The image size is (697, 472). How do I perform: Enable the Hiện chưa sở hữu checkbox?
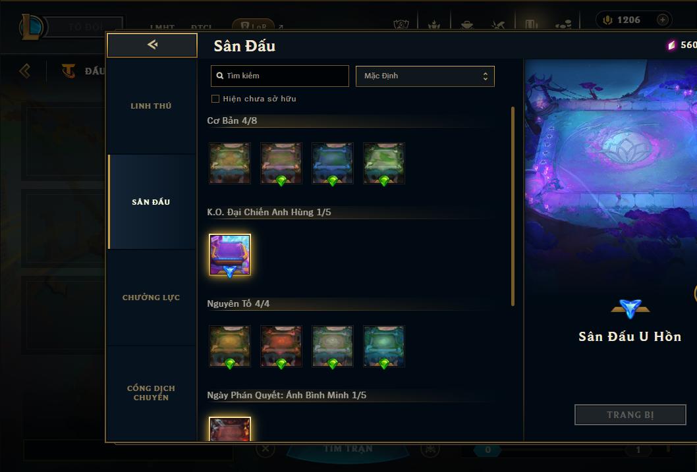(x=215, y=99)
